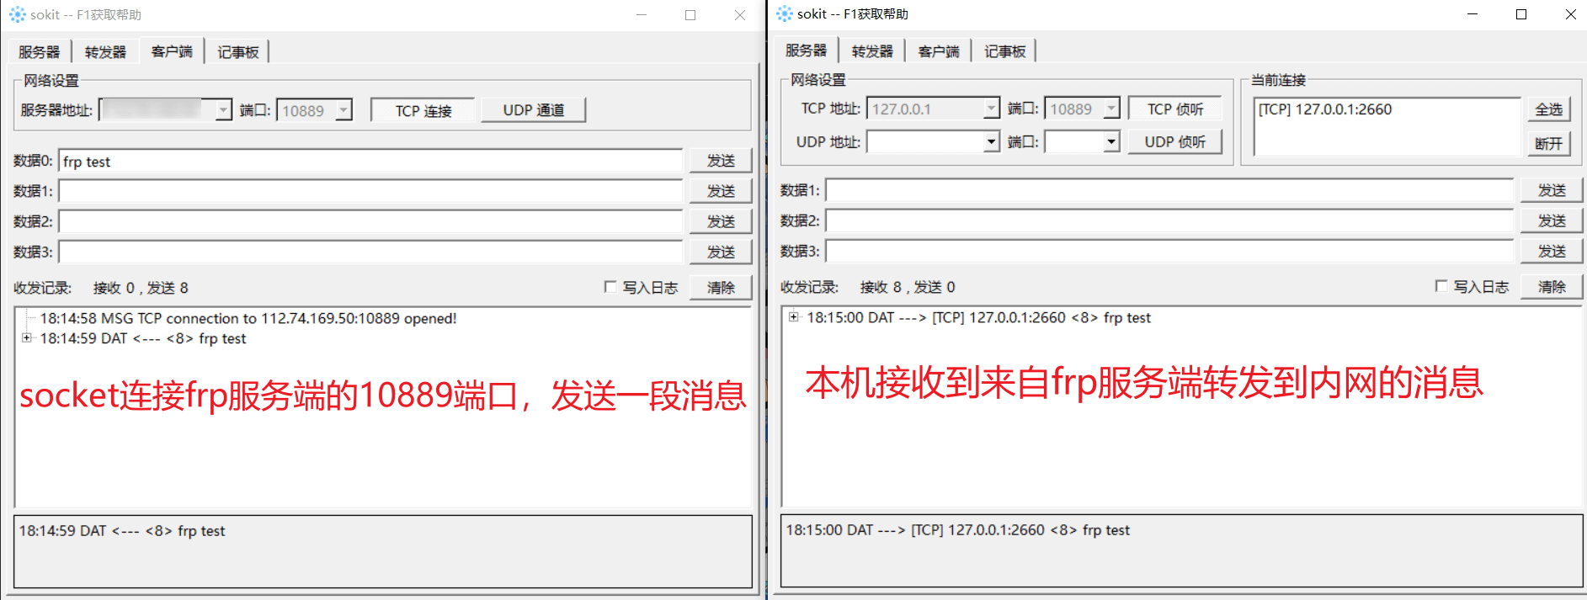Toggle 写入日志 checkbox in left window

point(610,287)
